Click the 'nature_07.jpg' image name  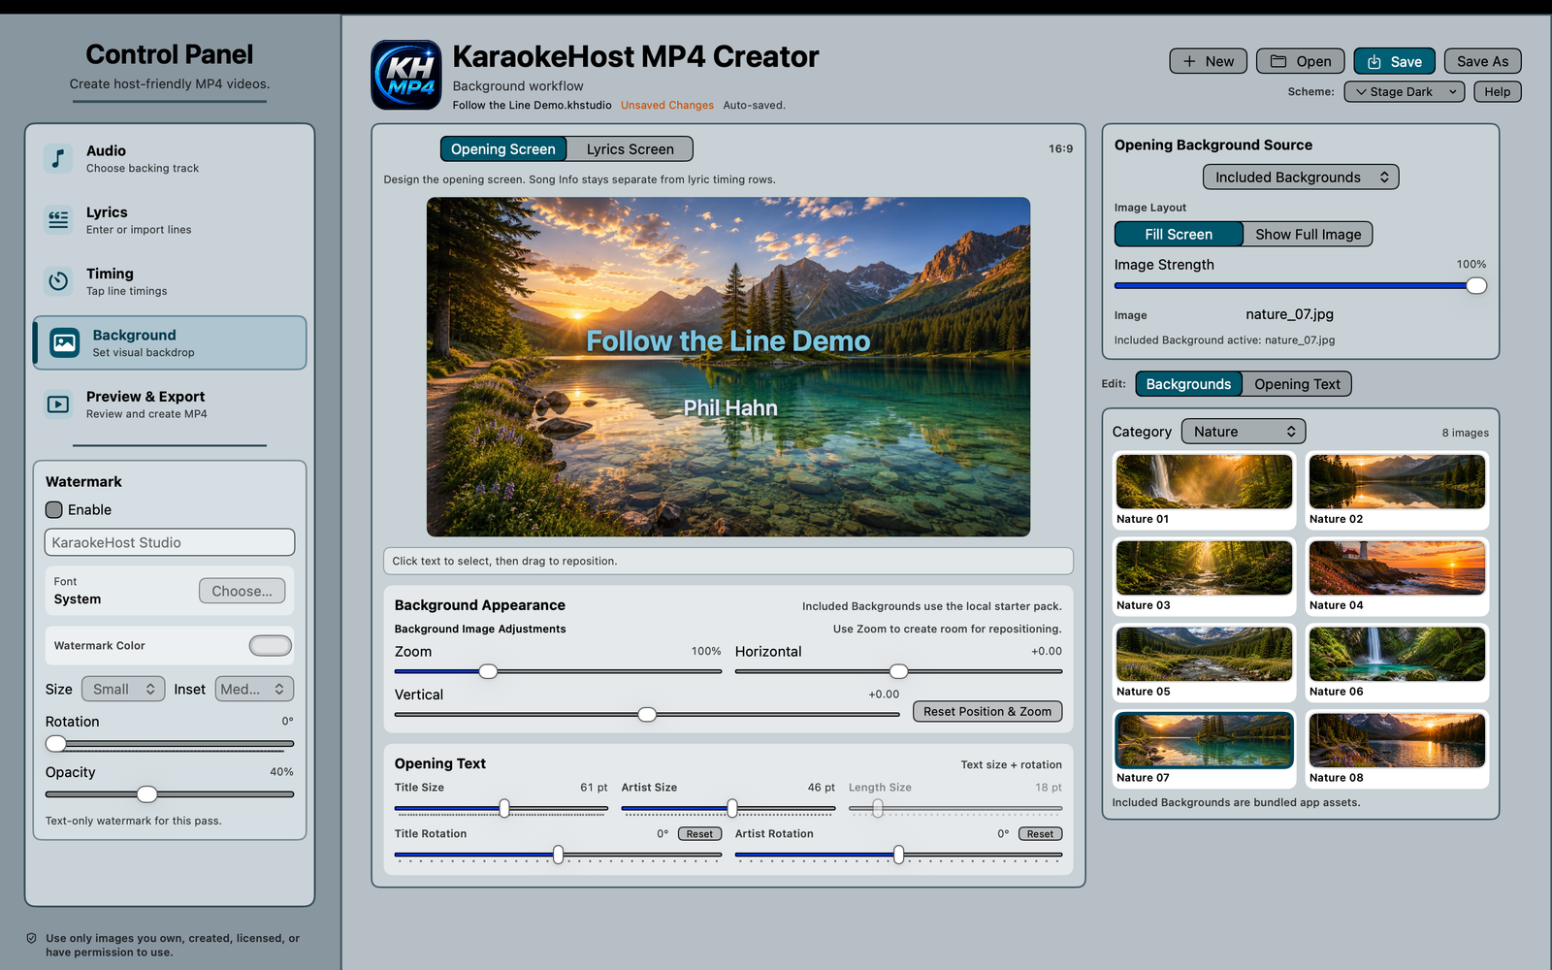[x=1289, y=314]
